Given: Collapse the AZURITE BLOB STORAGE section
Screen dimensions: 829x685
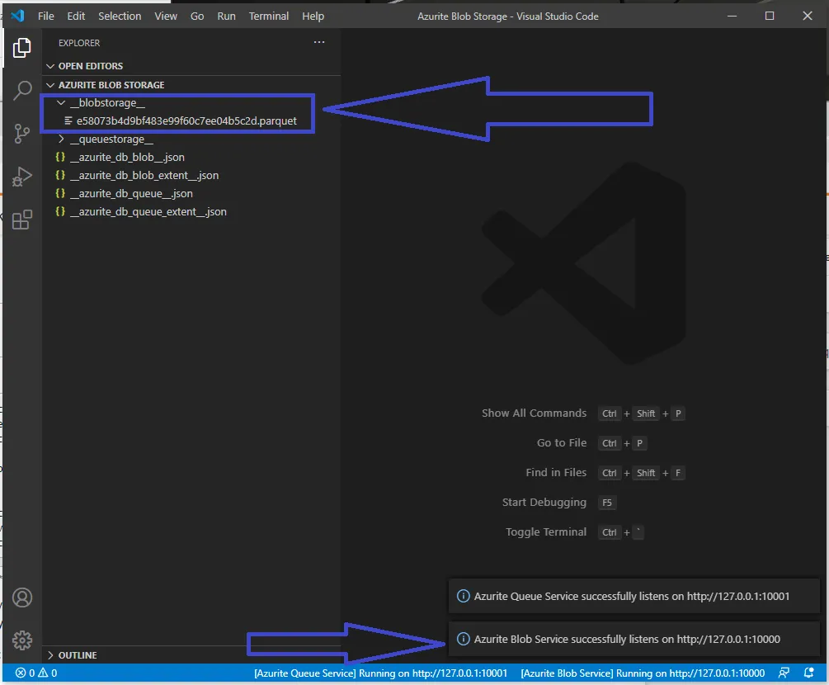Looking at the screenshot, I should (51, 85).
